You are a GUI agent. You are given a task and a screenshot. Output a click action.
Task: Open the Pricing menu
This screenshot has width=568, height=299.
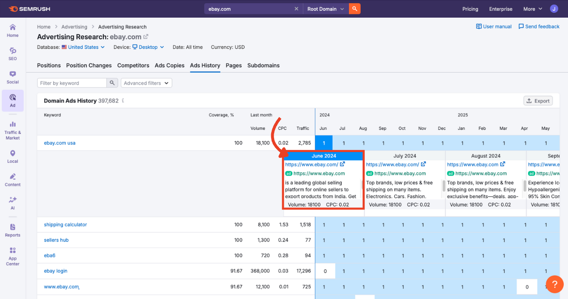[x=470, y=9]
